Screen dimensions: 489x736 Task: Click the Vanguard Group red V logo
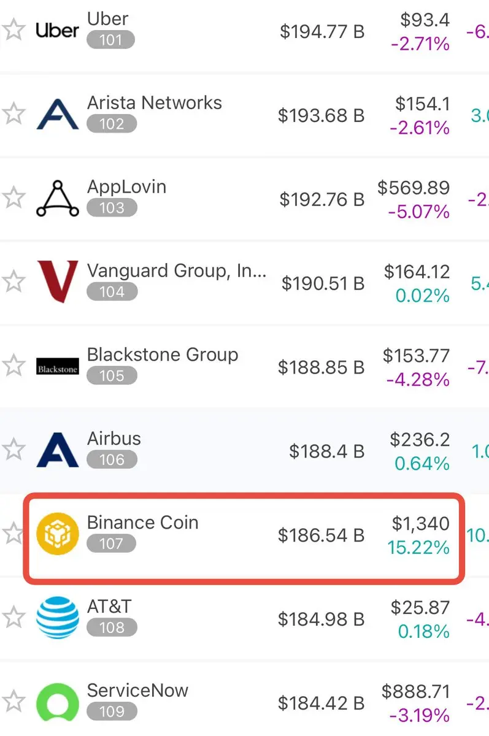[x=58, y=282]
